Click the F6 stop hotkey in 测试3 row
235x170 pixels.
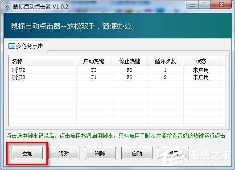(129, 77)
